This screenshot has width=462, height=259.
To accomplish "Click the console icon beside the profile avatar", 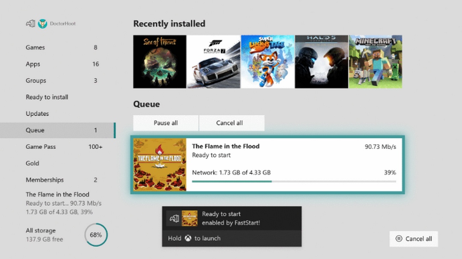I will click(30, 24).
